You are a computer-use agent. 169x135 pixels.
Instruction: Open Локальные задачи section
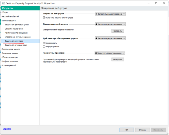click(10, 53)
